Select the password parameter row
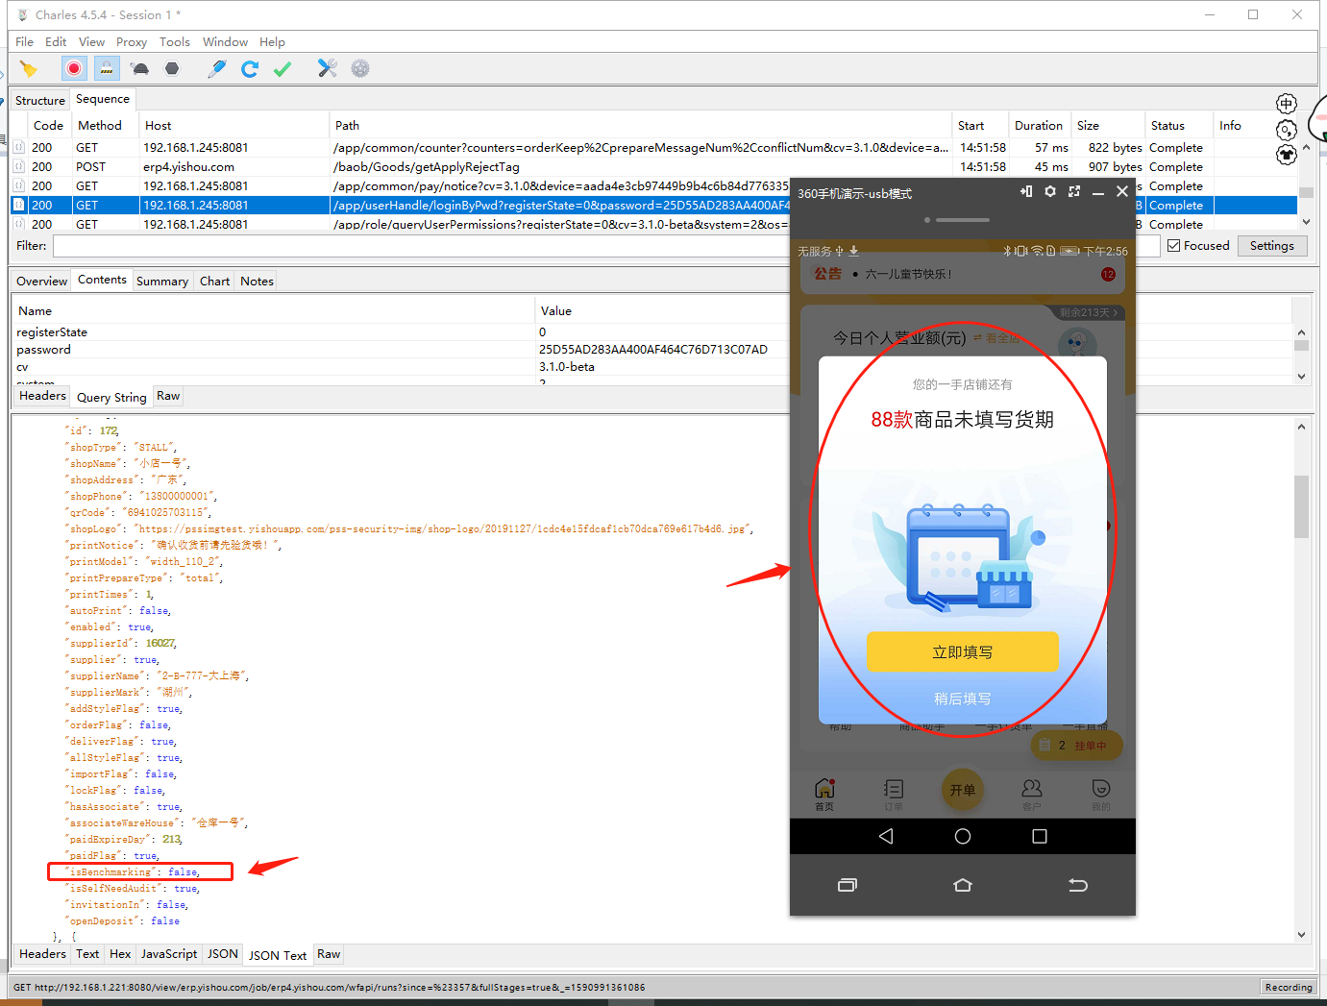Viewport: 1327px width, 1006px height. (x=651, y=350)
